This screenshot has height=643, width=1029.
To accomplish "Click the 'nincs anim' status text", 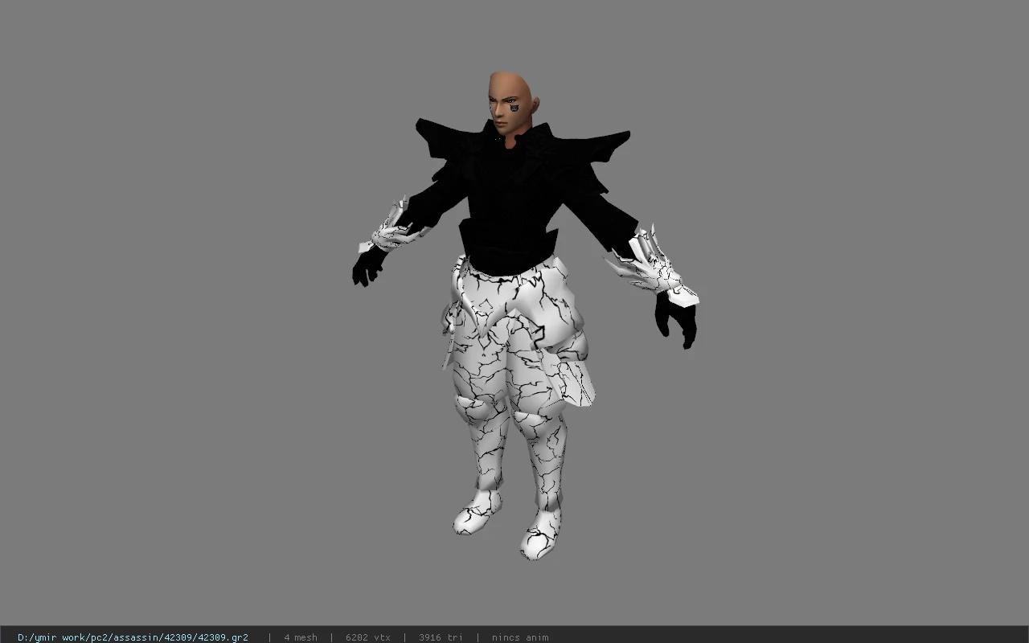I will 520,637.
